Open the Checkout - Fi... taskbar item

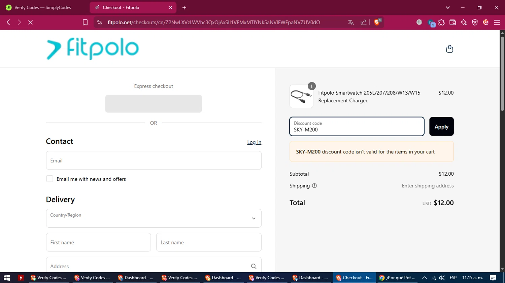pos(355,278)
